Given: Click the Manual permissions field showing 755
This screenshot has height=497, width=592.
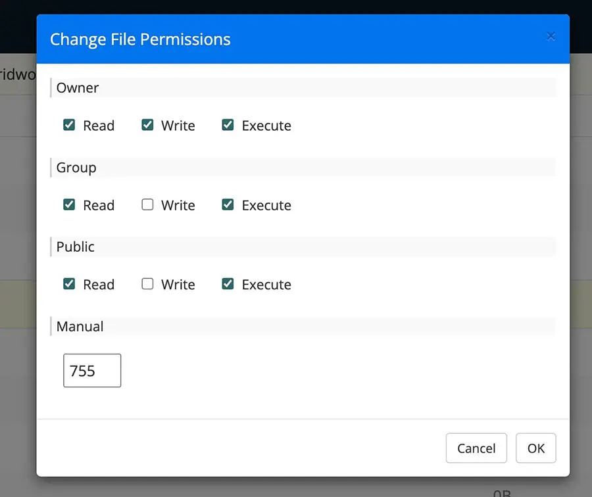Looking at the screenshot, I should [92, 371].
